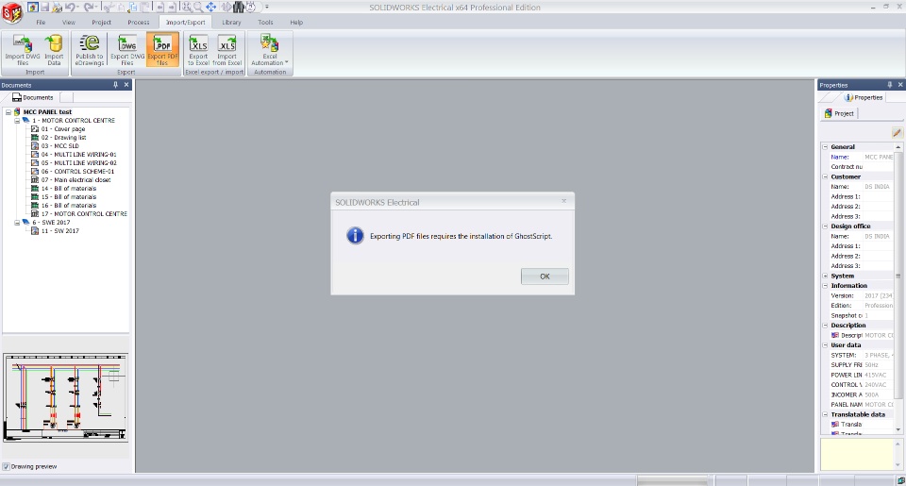Toggle the Drawing preview checkbox
The height and width of the screenshot is (486, 906).
pyautogui.click(x=6, y=466)
